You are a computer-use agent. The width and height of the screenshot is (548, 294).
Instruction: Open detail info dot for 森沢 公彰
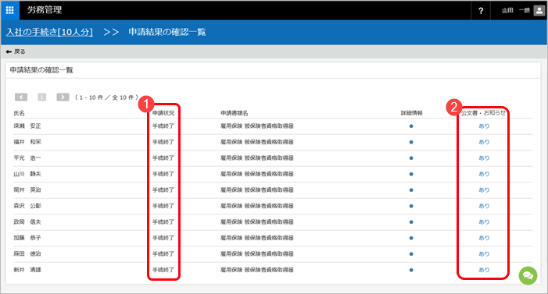pos(411,206)
